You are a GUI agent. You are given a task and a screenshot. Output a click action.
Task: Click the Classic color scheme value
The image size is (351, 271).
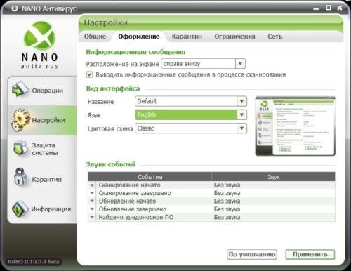[145, 128]
